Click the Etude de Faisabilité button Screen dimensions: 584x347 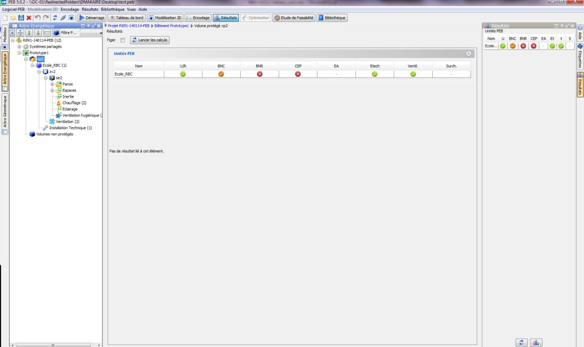[294, 17]
